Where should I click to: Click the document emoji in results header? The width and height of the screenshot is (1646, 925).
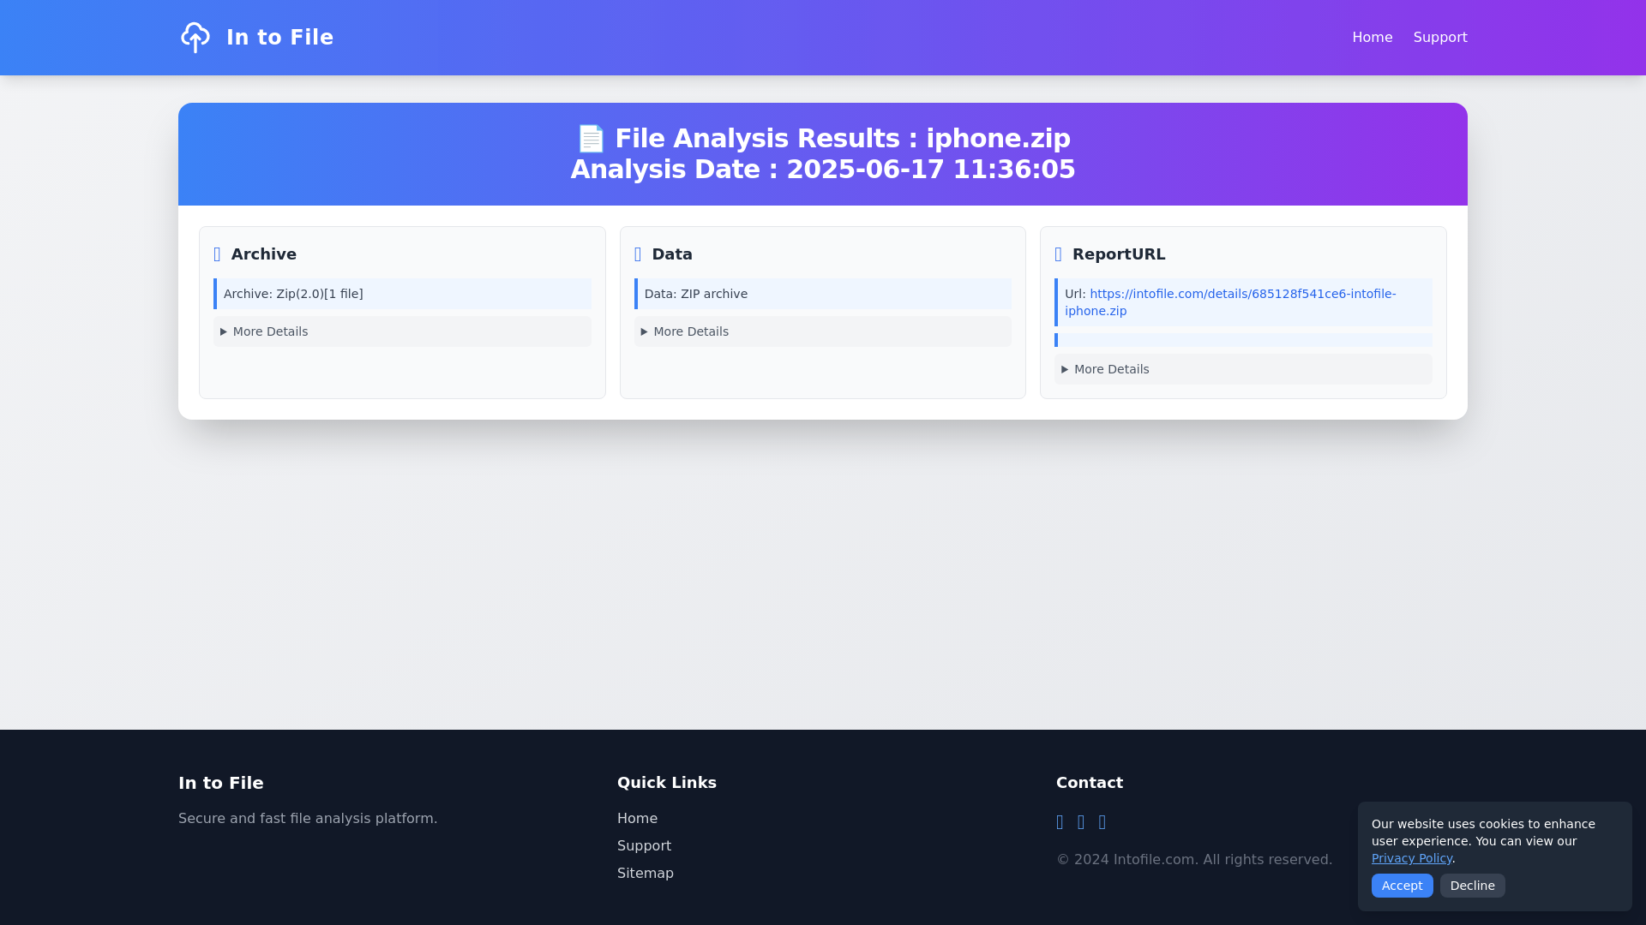click(591, 139)
